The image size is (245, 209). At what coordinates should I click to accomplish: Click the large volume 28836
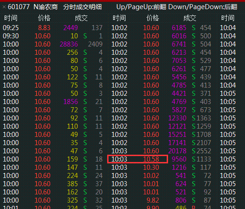[69, 44]
